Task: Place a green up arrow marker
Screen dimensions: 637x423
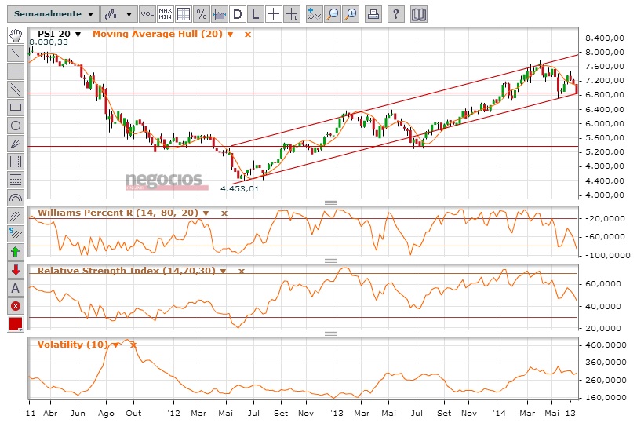Action: (x=16, y=252)
